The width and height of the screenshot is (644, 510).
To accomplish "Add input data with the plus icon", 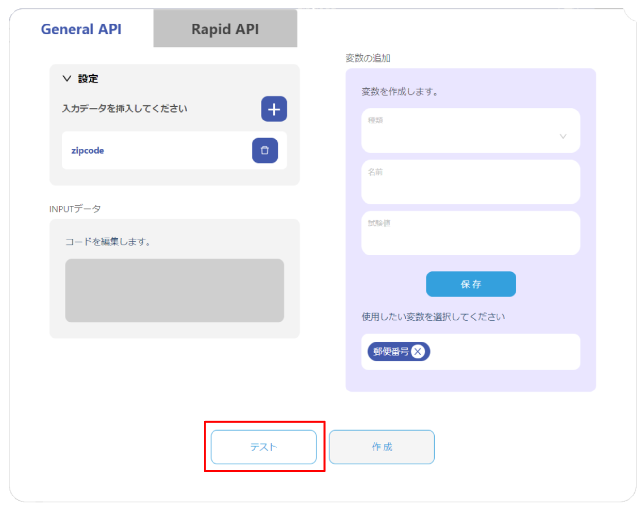I will click(x=274, y=109).
